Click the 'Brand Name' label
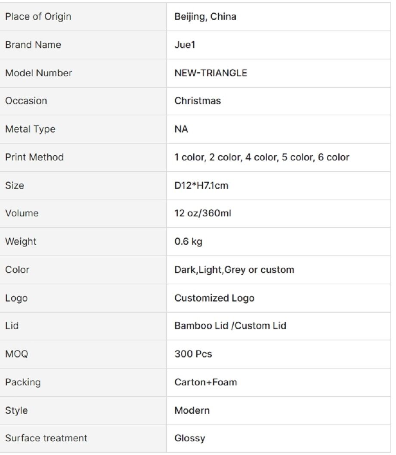 point(33,45)
